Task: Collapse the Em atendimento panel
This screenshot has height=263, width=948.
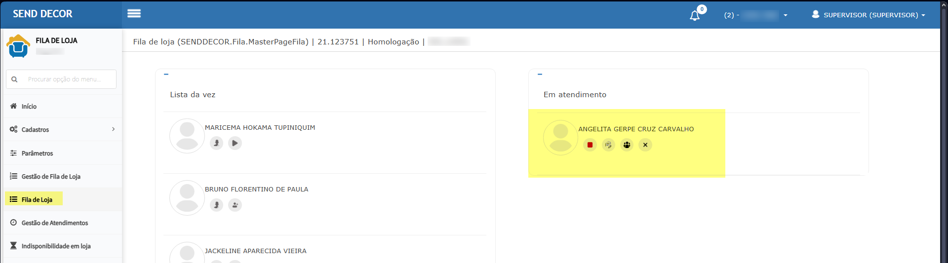Action: click(x=540, y=74)
